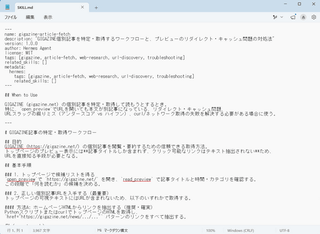
Task: Open the 編集 menu
Action: pyautogui.click(x=30, y=17)
